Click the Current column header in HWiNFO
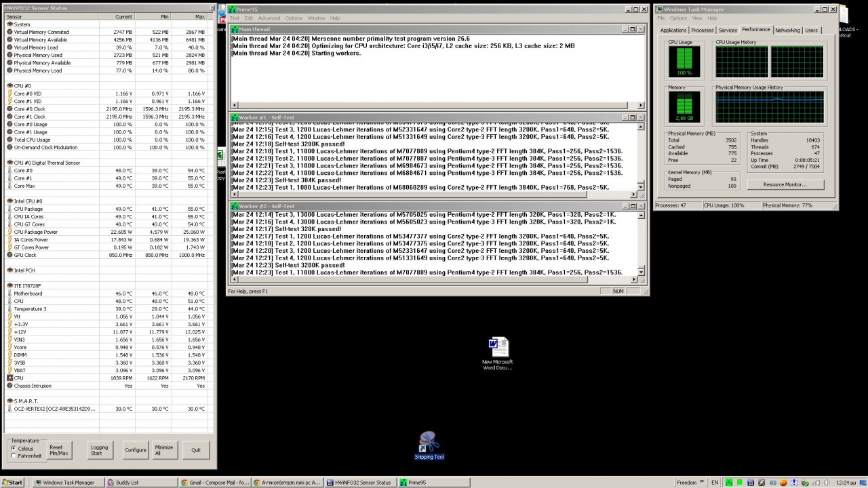The height and width of the screenshot is (488, 868). point(115,16)
